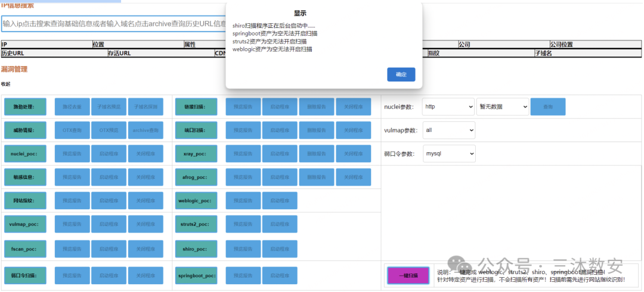Open vulmap参数 'all' dropdown
This screenshot has width=644, height=292.
(448, 130)
